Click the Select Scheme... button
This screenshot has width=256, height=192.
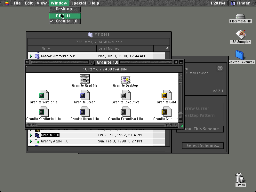tap(203, 146)
